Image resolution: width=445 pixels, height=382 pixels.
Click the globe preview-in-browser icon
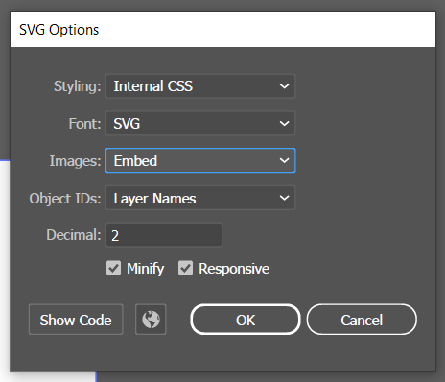point(151,320)
